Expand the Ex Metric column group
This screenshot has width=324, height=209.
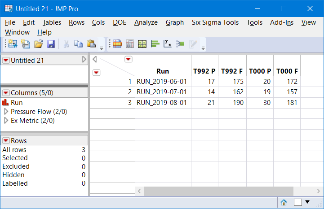tap(6, 121)
